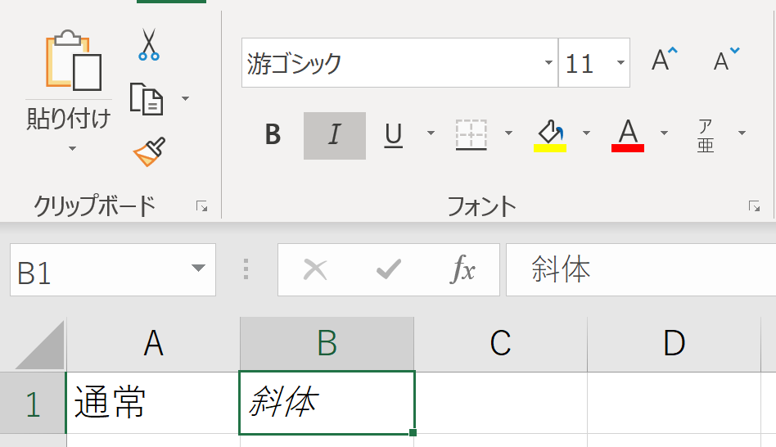Cancel entry with the X icon
Screen dimensions: 776x447
[315, 270]
